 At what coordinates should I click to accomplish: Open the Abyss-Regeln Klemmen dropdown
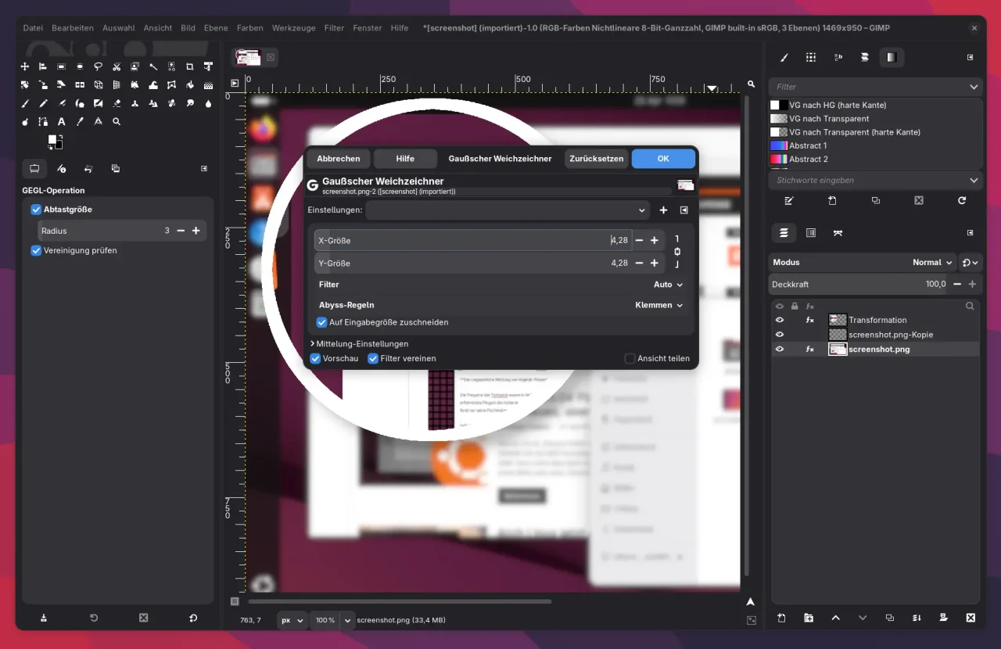658,305
